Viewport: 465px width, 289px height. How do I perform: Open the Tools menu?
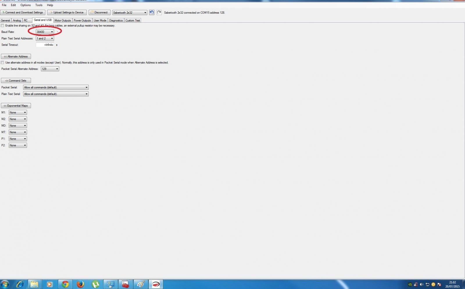click(39, 5)
